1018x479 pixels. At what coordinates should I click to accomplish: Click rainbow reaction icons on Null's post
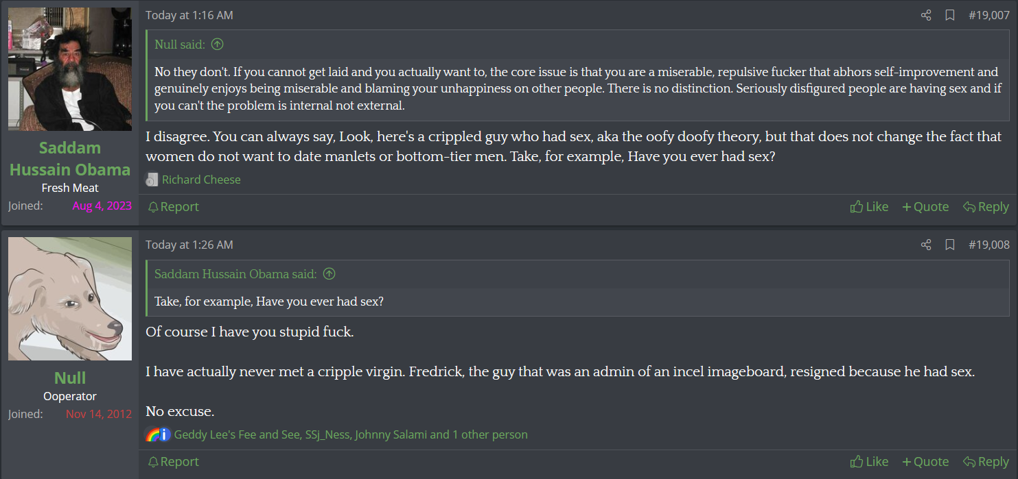coord(153,434)
